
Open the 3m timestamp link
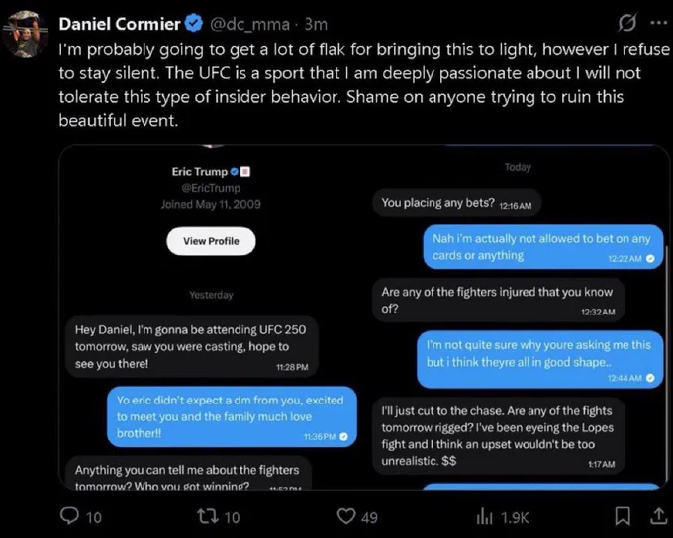pos(316,25)
